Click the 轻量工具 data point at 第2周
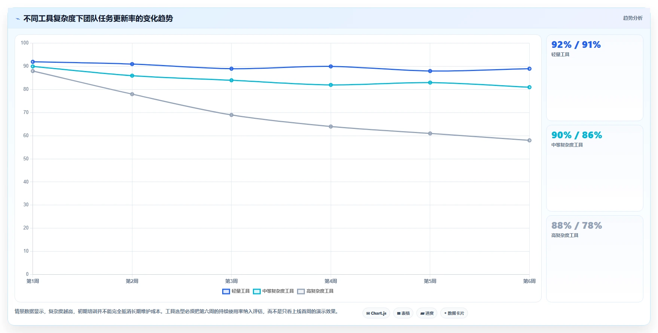This screenshot has width=658, height=333. [x=132, y=64]
